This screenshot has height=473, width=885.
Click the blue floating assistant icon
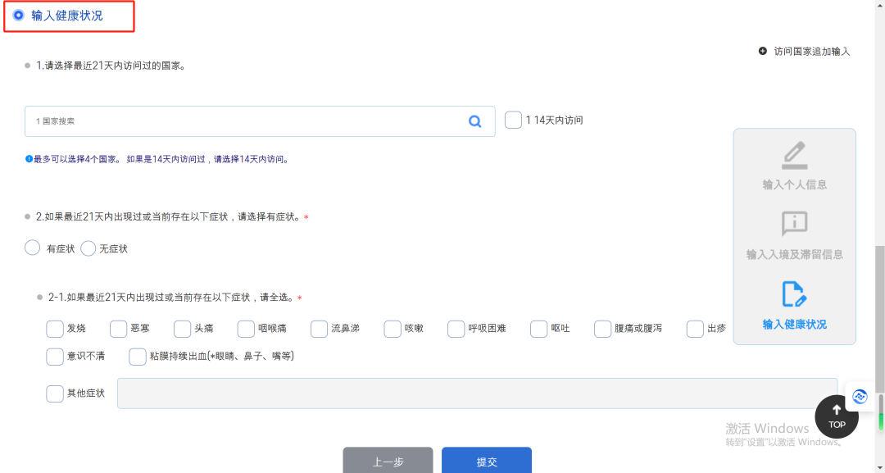click(860, 396)
